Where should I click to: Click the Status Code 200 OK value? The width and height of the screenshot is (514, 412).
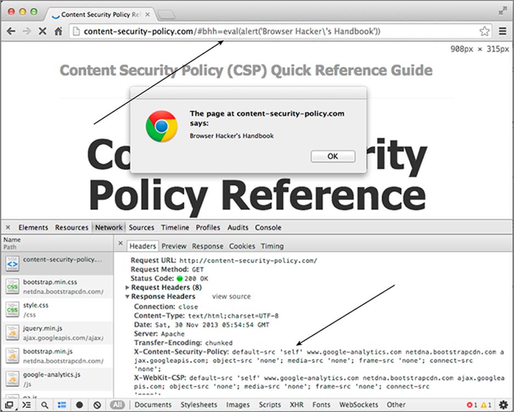pyautogui.click(x=193, y=279)
